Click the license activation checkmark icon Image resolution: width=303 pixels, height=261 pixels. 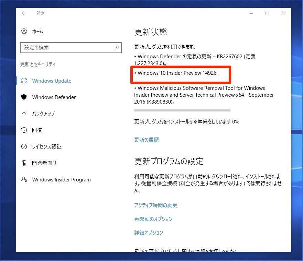(x=24, y=146)
